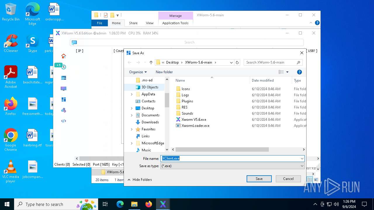Click the chat bubble icon in XWorm search bar
The image size is (374, 210).
tap(74, 42)
